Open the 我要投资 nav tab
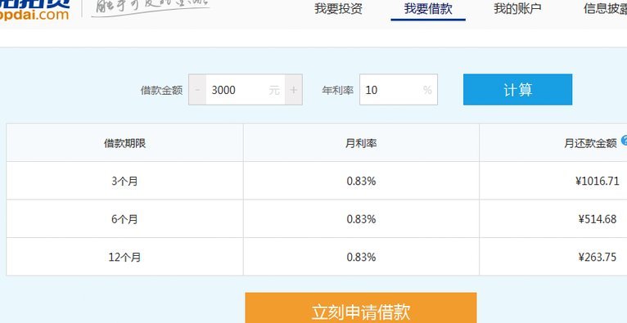This screenshot has width=627, height=323. (338, 9)
